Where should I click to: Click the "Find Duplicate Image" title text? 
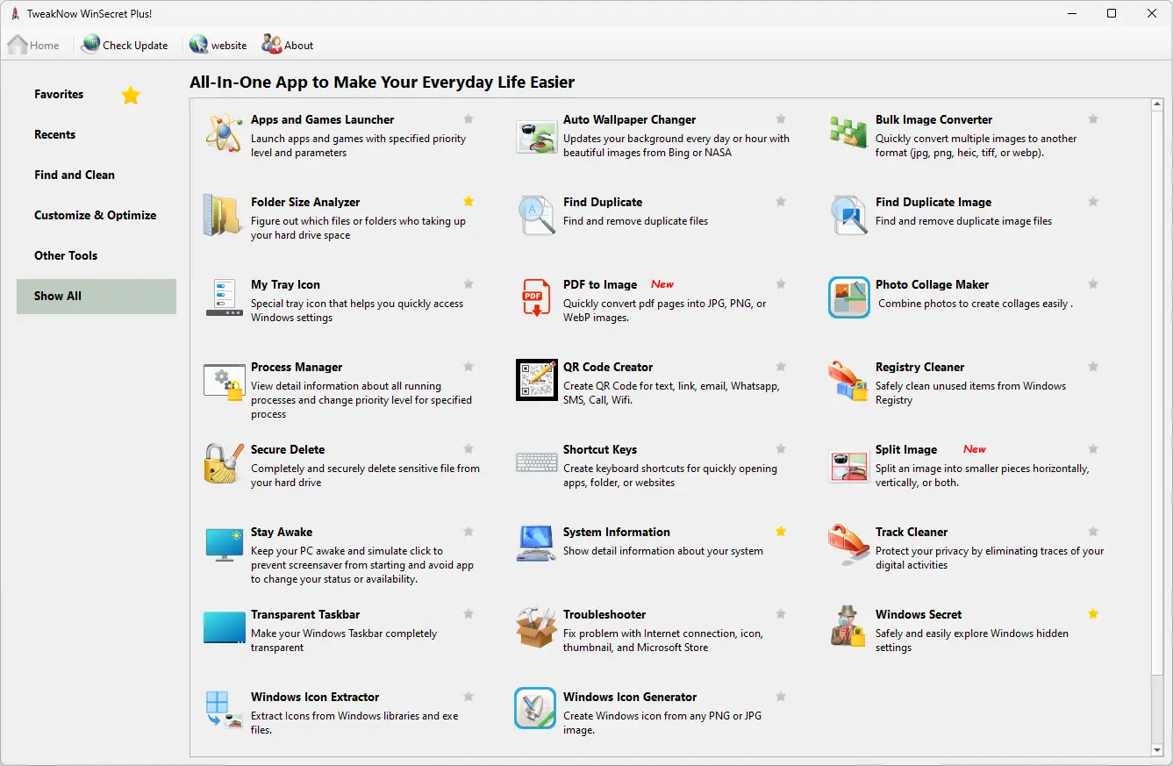point(933,203)
